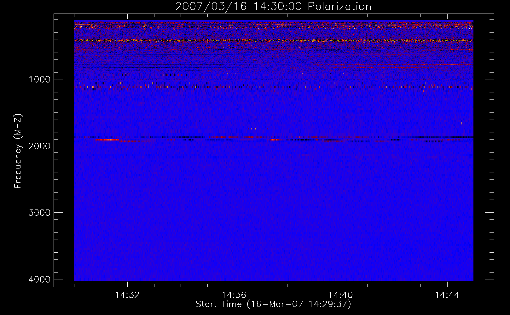
Task: Click the 3000 frequency tick label
Action: (39, 213)
